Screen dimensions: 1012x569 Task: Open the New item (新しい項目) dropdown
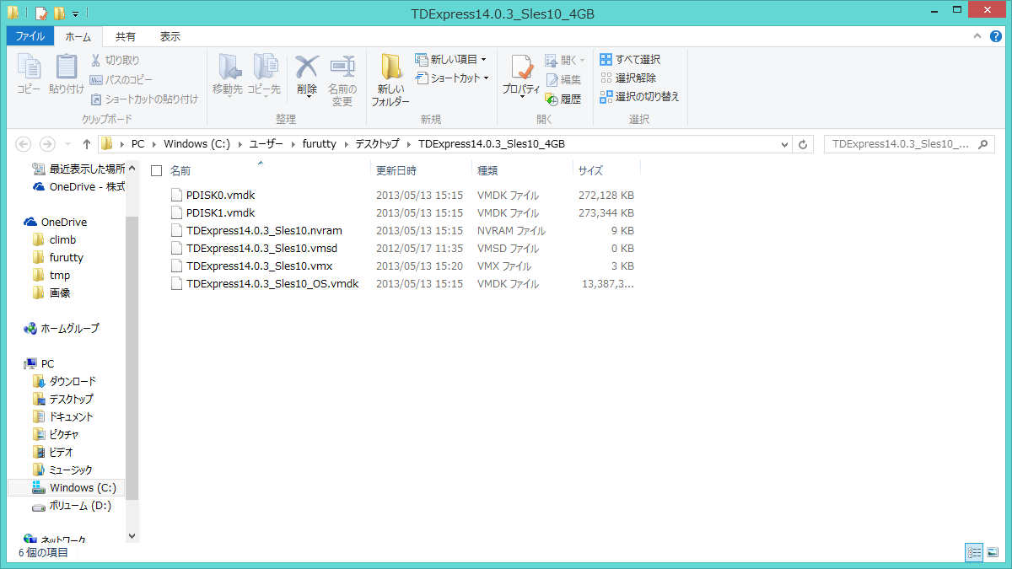tap(450, 60)
